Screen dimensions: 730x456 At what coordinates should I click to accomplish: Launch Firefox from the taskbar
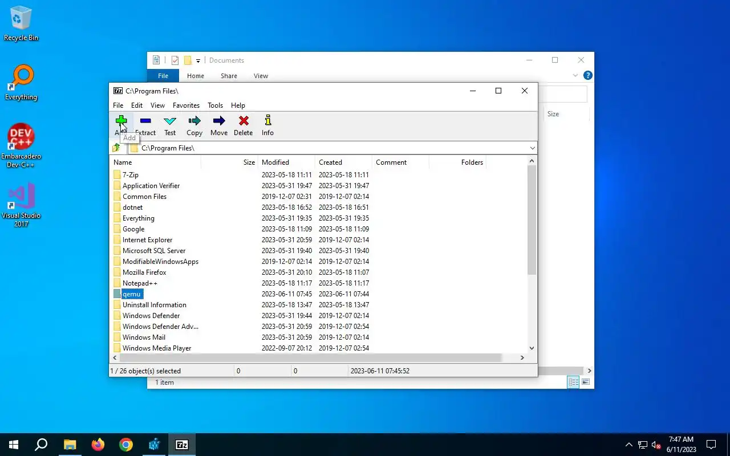[98, 445]
